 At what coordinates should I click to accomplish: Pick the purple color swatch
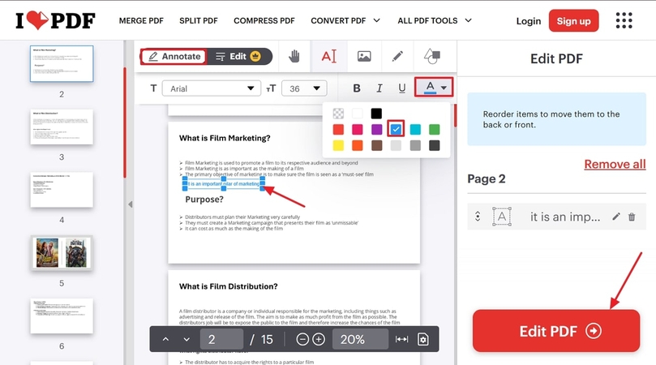pyautogui.click(x=376, y=129)
